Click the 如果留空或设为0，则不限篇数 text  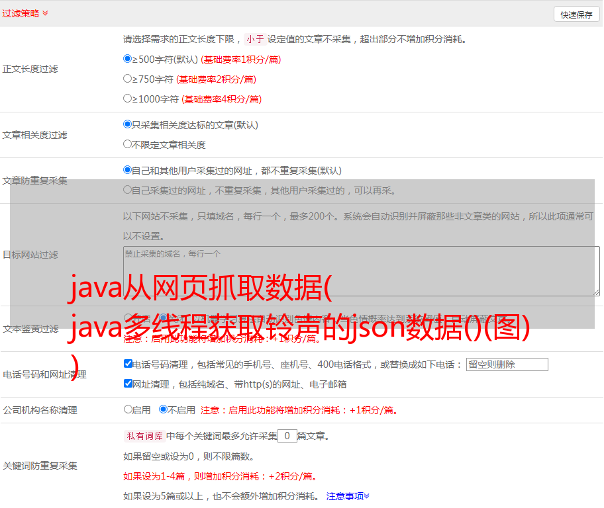coord(189,457)
